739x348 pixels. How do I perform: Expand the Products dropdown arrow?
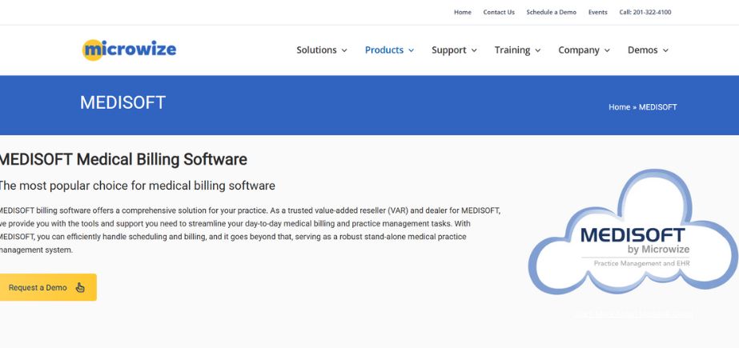(412, 50)
